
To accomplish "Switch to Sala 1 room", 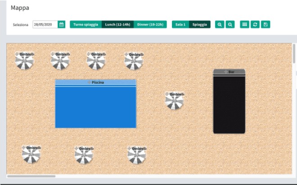I will (x=180, y=25).
